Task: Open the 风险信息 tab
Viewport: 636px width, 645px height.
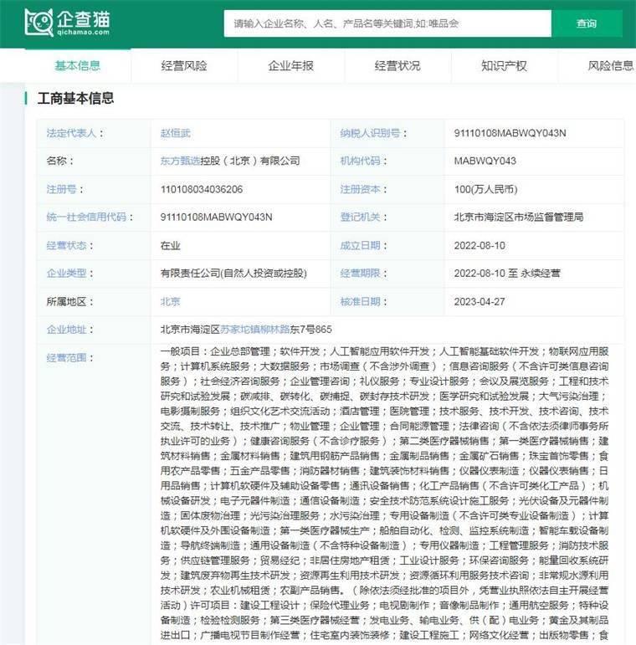Action: (611, 66)
